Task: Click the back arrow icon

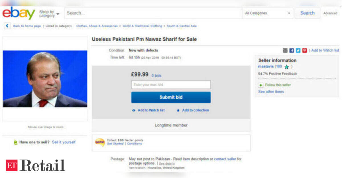Action: click(x=7, y=26)
